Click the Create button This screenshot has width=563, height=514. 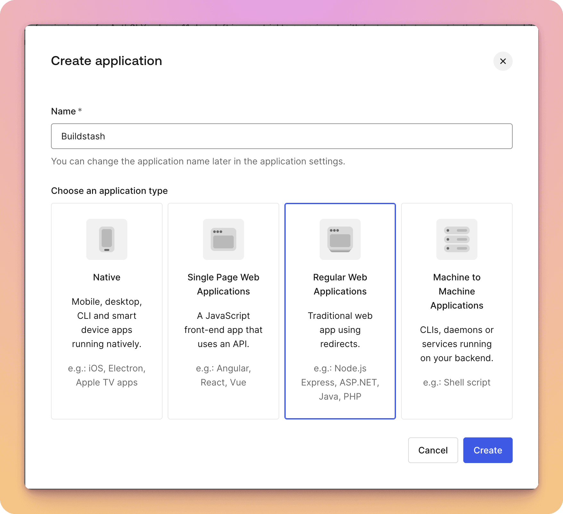point(487,450)
